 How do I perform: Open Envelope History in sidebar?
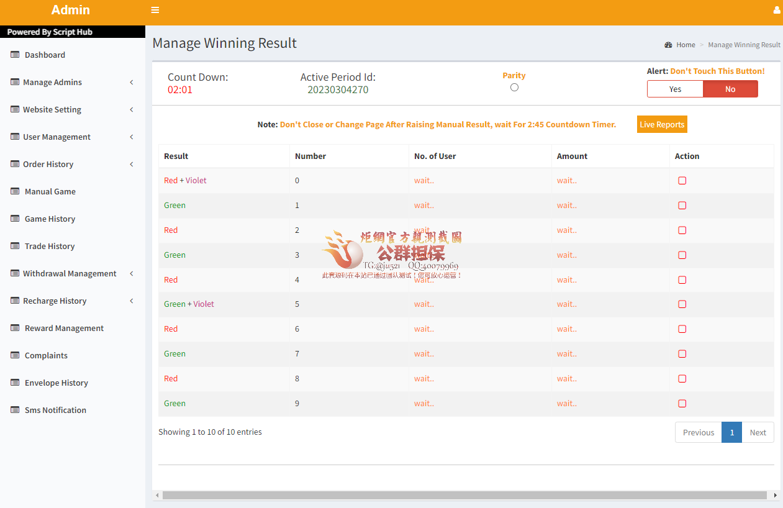pos(56,383)
